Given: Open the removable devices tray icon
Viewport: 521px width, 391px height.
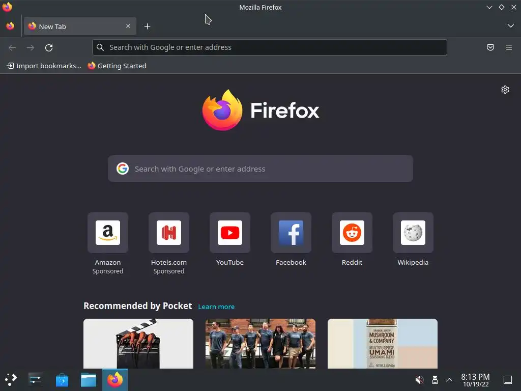Looking at the screenshot, I should (435, 379).
